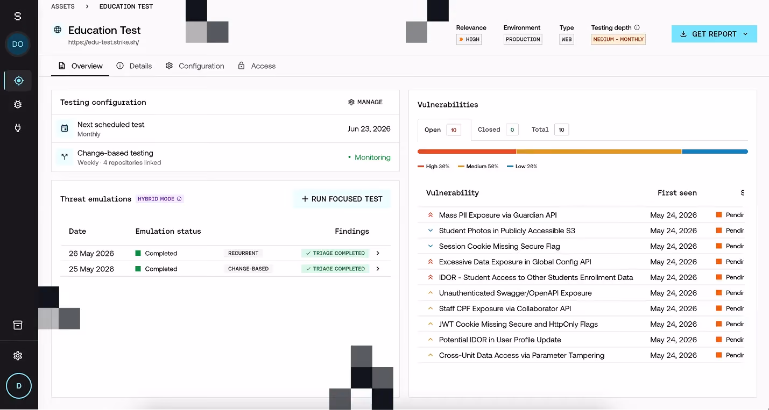Click severity icon for Unauthenticated Swagger row

pyautogui.click(x=431, y=293)
